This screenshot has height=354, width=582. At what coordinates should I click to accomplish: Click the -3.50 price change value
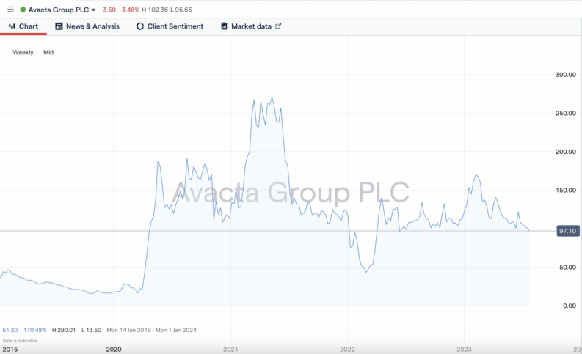[108, 10]
